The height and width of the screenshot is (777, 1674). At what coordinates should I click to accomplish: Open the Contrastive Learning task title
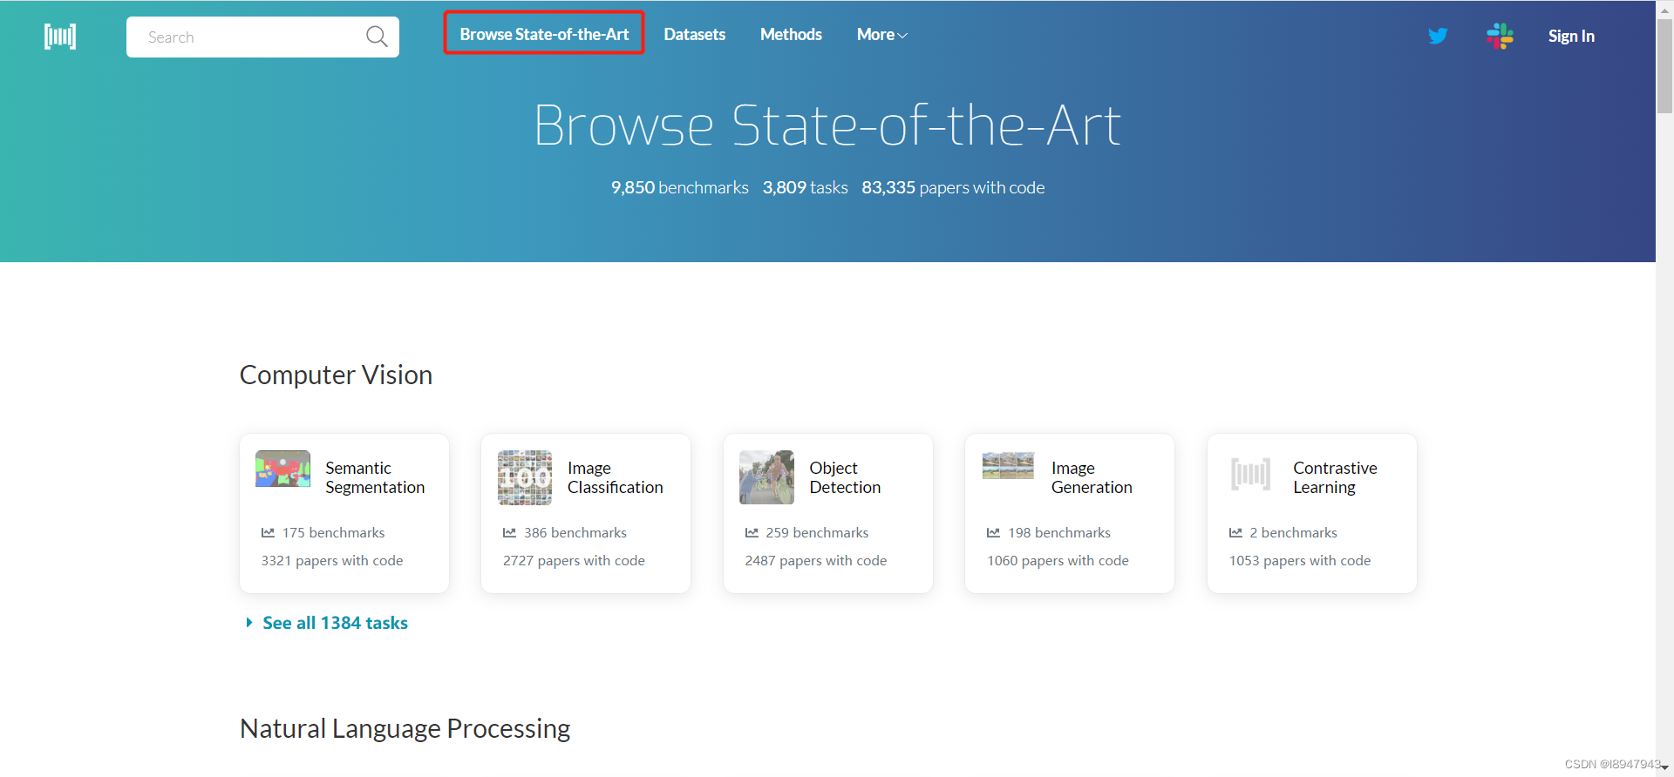point(1335,477)
